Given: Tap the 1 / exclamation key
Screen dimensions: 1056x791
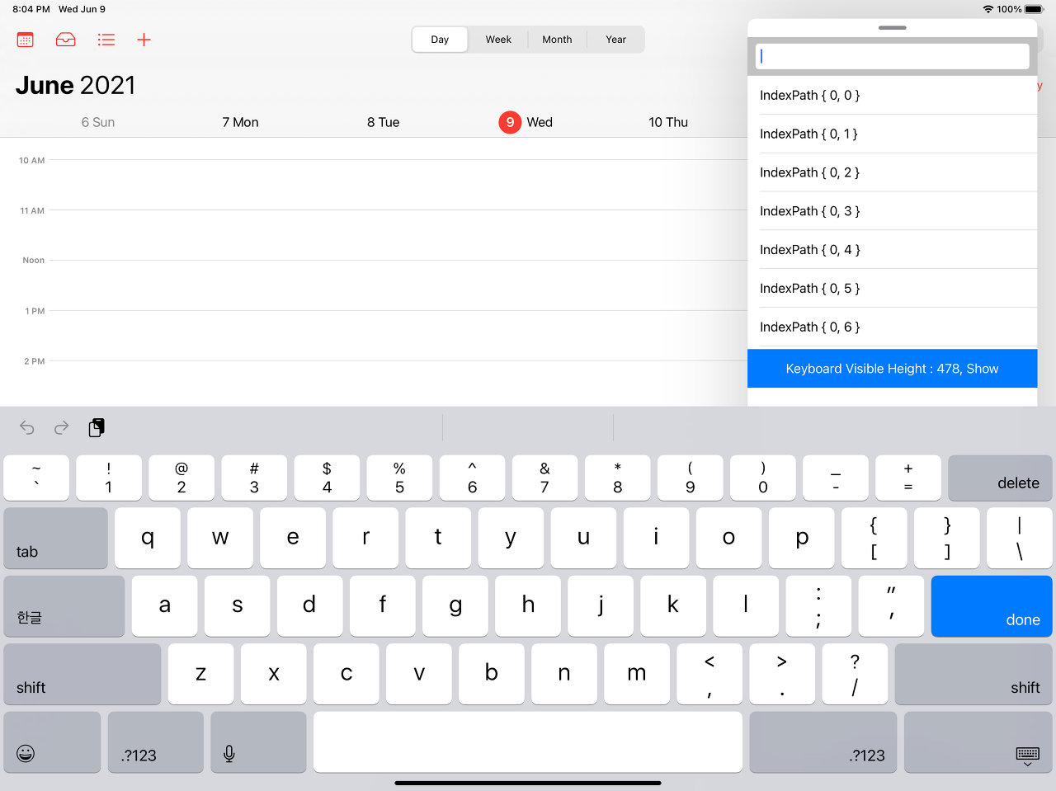Looking at the screenshot, I should click(109, 478).
